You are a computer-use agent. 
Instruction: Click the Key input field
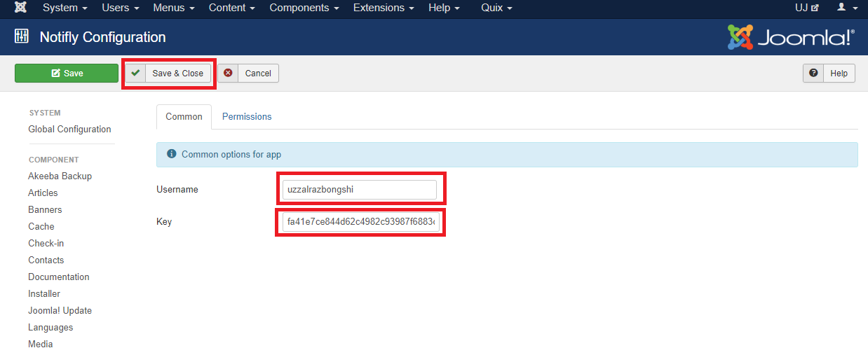click(x=360, y=222)
